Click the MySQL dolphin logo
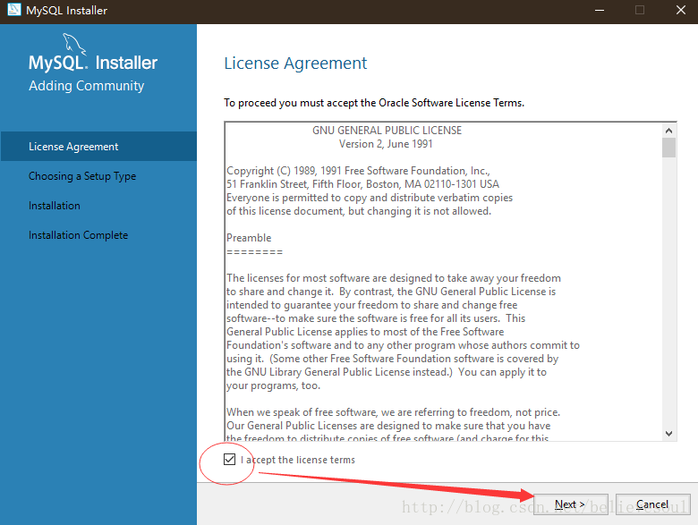This screenshot has width=698, height=525. click(x=74, y=44)
